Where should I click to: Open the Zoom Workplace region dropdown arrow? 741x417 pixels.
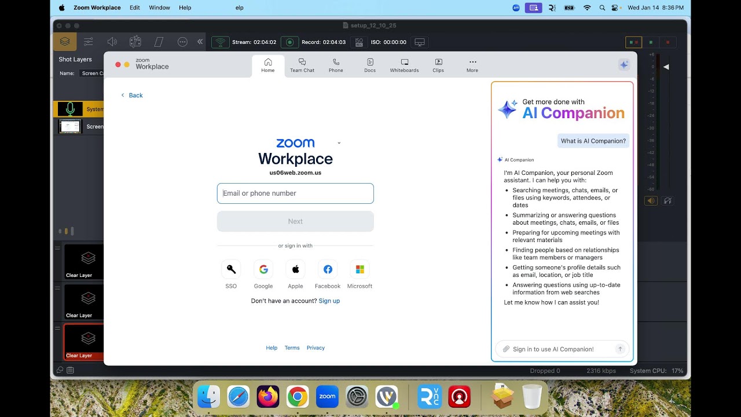tap(339, 142)
